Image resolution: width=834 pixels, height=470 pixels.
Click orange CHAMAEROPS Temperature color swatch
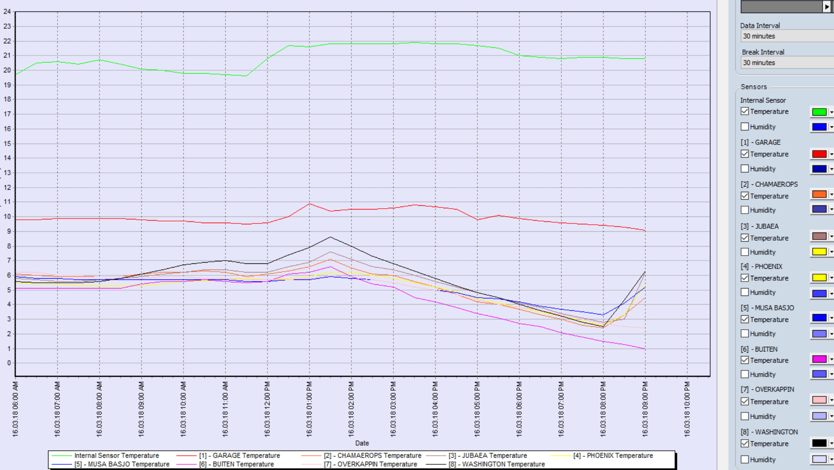[819, 194]
